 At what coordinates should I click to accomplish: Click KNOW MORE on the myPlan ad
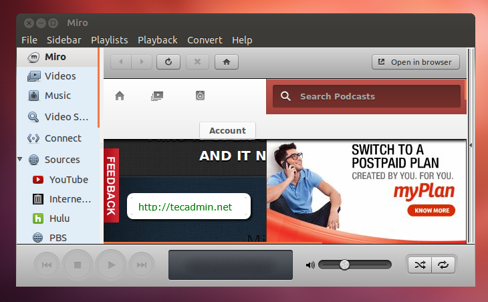[x=431, y=210]
